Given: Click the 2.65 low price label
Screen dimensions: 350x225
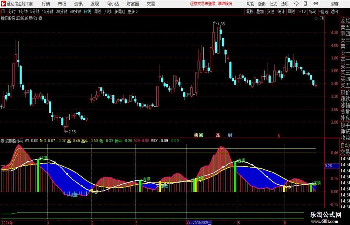Looking at the screenshot, I should coord(72,132).
